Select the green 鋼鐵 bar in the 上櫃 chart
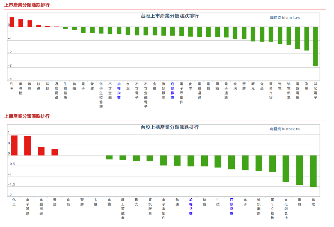 tap(299, 170)
